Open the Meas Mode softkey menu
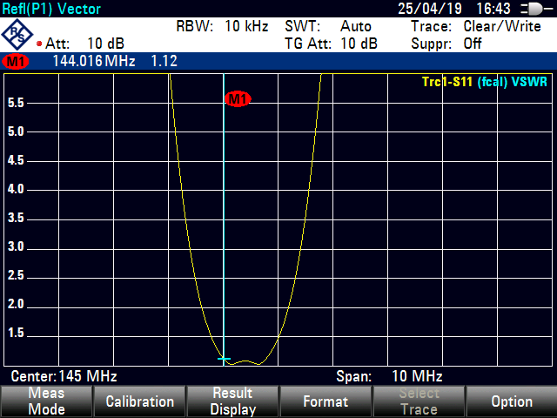The height and width of the screenshot is (418, 557). point(46,401)
